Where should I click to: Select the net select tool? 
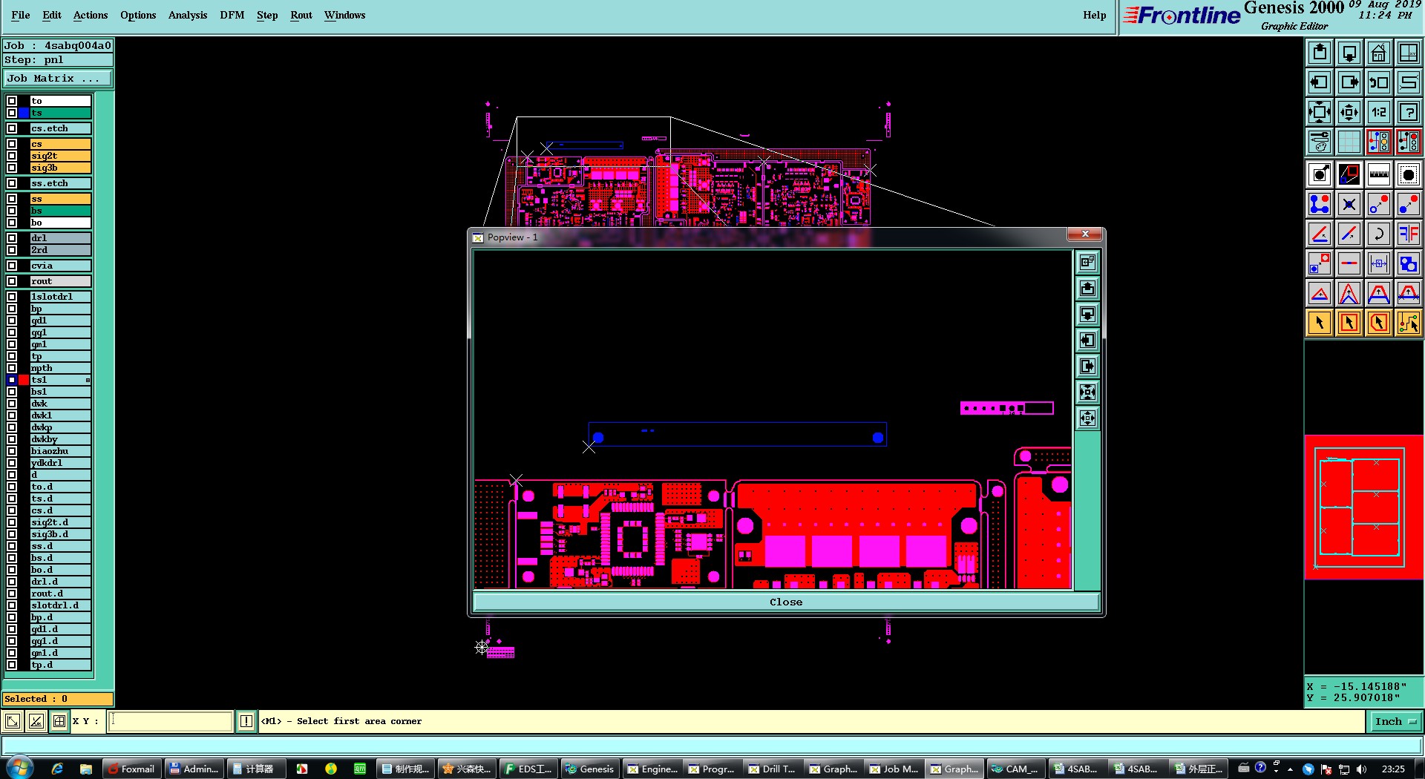[1409, 323]
